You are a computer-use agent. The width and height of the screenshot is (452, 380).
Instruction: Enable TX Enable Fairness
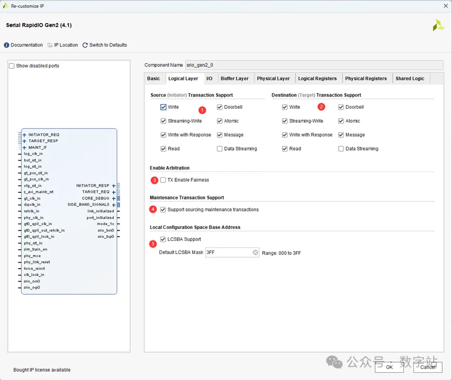click(163, 180)
